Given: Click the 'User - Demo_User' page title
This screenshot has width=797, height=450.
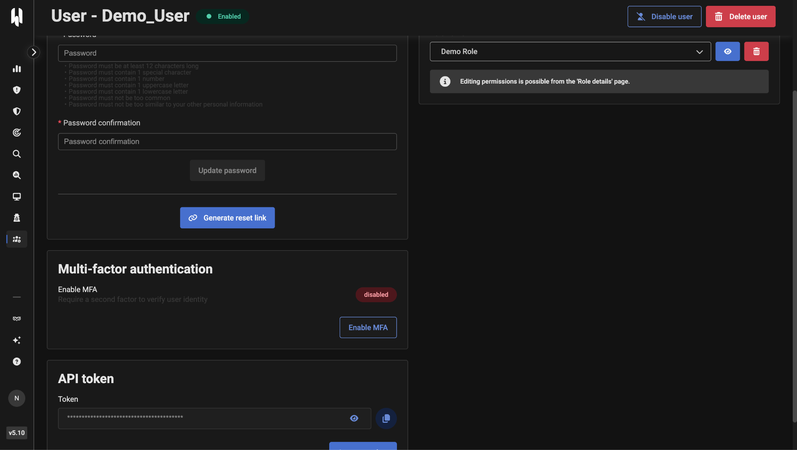Looking at the screenshot, I should tap(120, 16).
